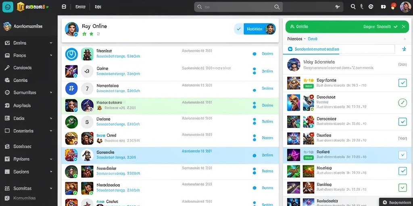Click the Giantieo game thumbnail
The width and height of the screenshot is (413, 206).
(294, 138)
